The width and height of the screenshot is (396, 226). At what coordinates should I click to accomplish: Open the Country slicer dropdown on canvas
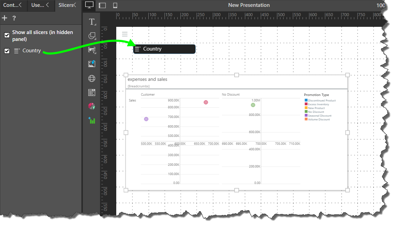pyautogui.click(x=164, y=49)
